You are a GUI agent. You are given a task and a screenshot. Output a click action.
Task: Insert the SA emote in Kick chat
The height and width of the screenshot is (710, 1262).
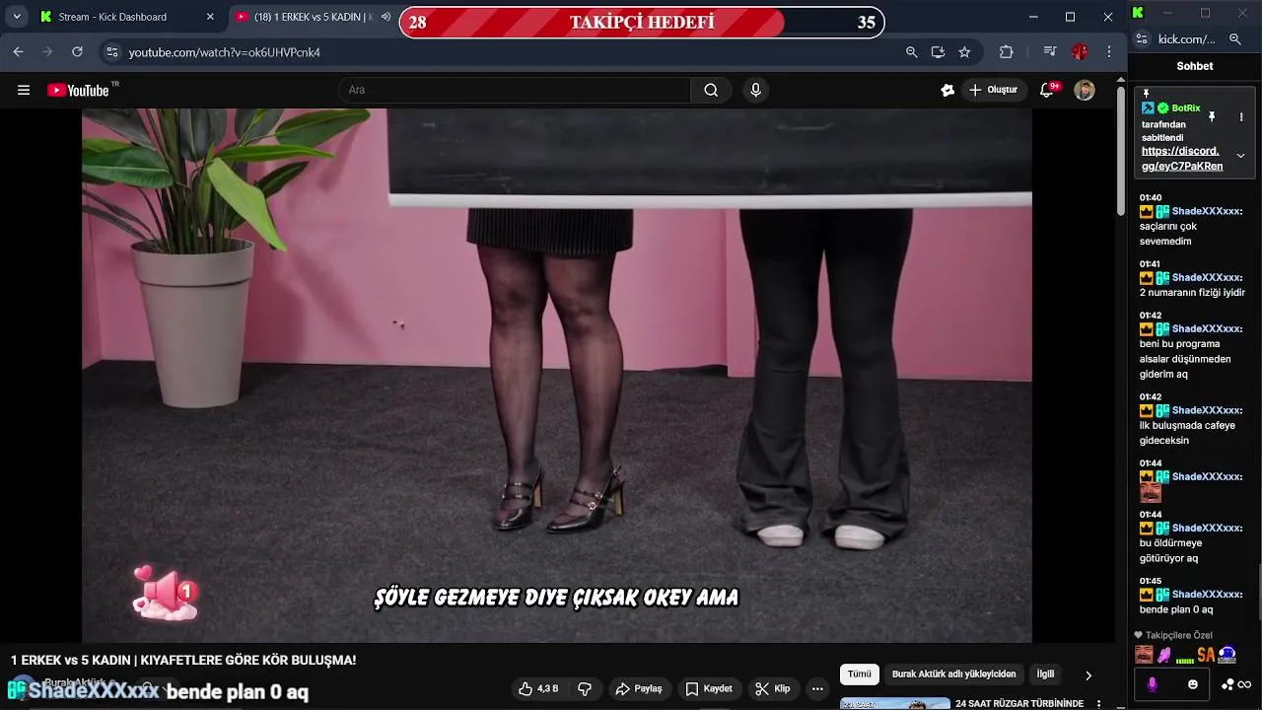tap(1206, 654)
